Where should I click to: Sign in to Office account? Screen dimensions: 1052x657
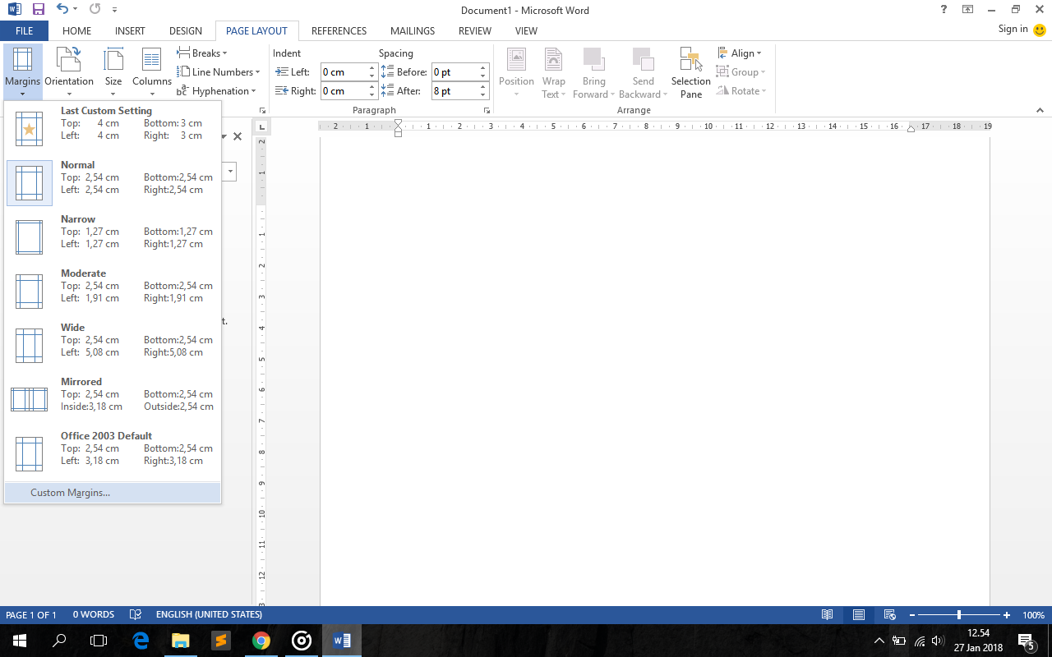click(1013, 30)
